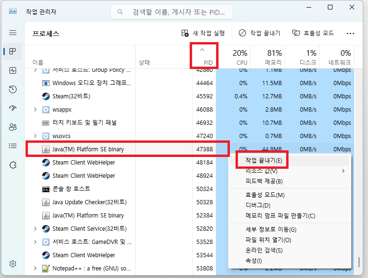Choose 온라인 검색(S) in context menu

289,250
